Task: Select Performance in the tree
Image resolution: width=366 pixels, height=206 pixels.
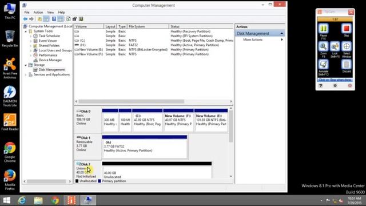Action: pyautogui.click(x=45, y=55)
